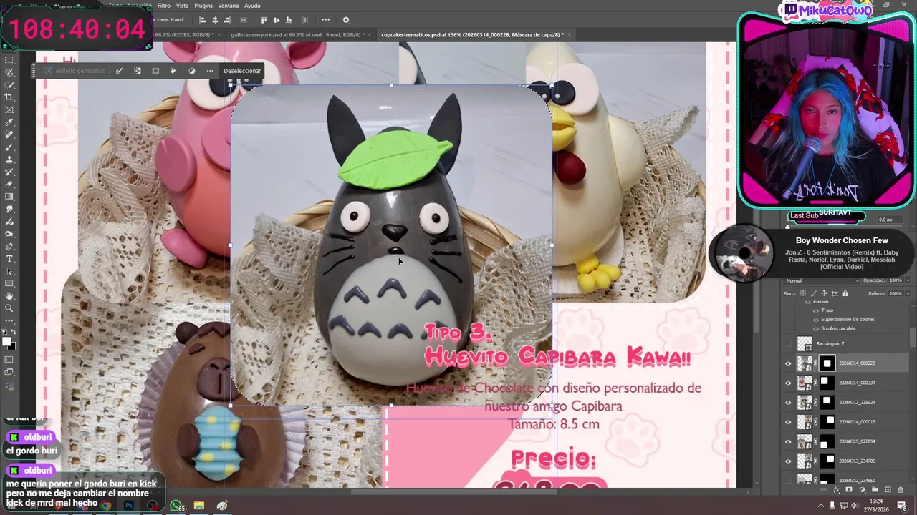Screen dimensions: 917x515
Task: Select the Zoom tool
Action: pyautogui.click(x=9, y=308)
